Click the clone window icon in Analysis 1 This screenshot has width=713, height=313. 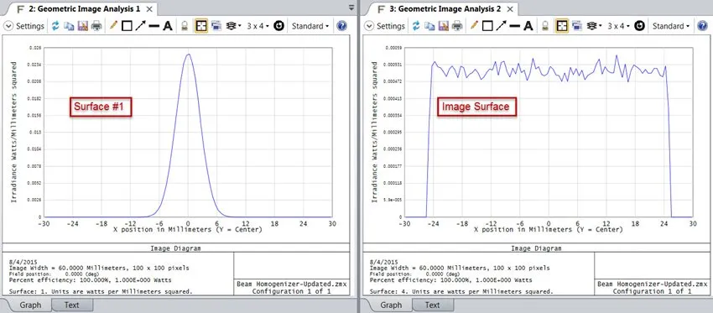(216, 26)
